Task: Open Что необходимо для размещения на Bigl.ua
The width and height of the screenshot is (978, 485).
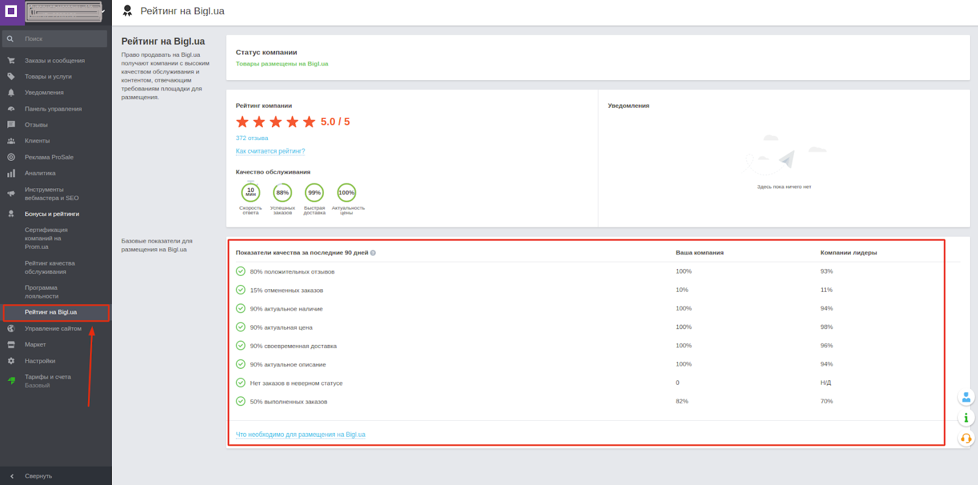Action: (x=301, y=435)
